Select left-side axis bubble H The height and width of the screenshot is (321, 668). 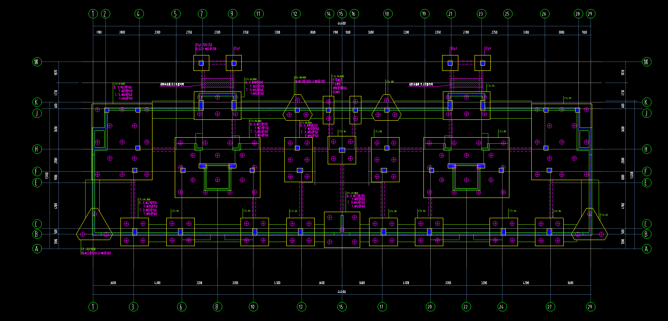(37, 149)
